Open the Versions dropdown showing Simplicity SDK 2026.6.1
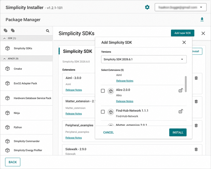This screenshot has width=211, height=169. [x=144, y=59]
